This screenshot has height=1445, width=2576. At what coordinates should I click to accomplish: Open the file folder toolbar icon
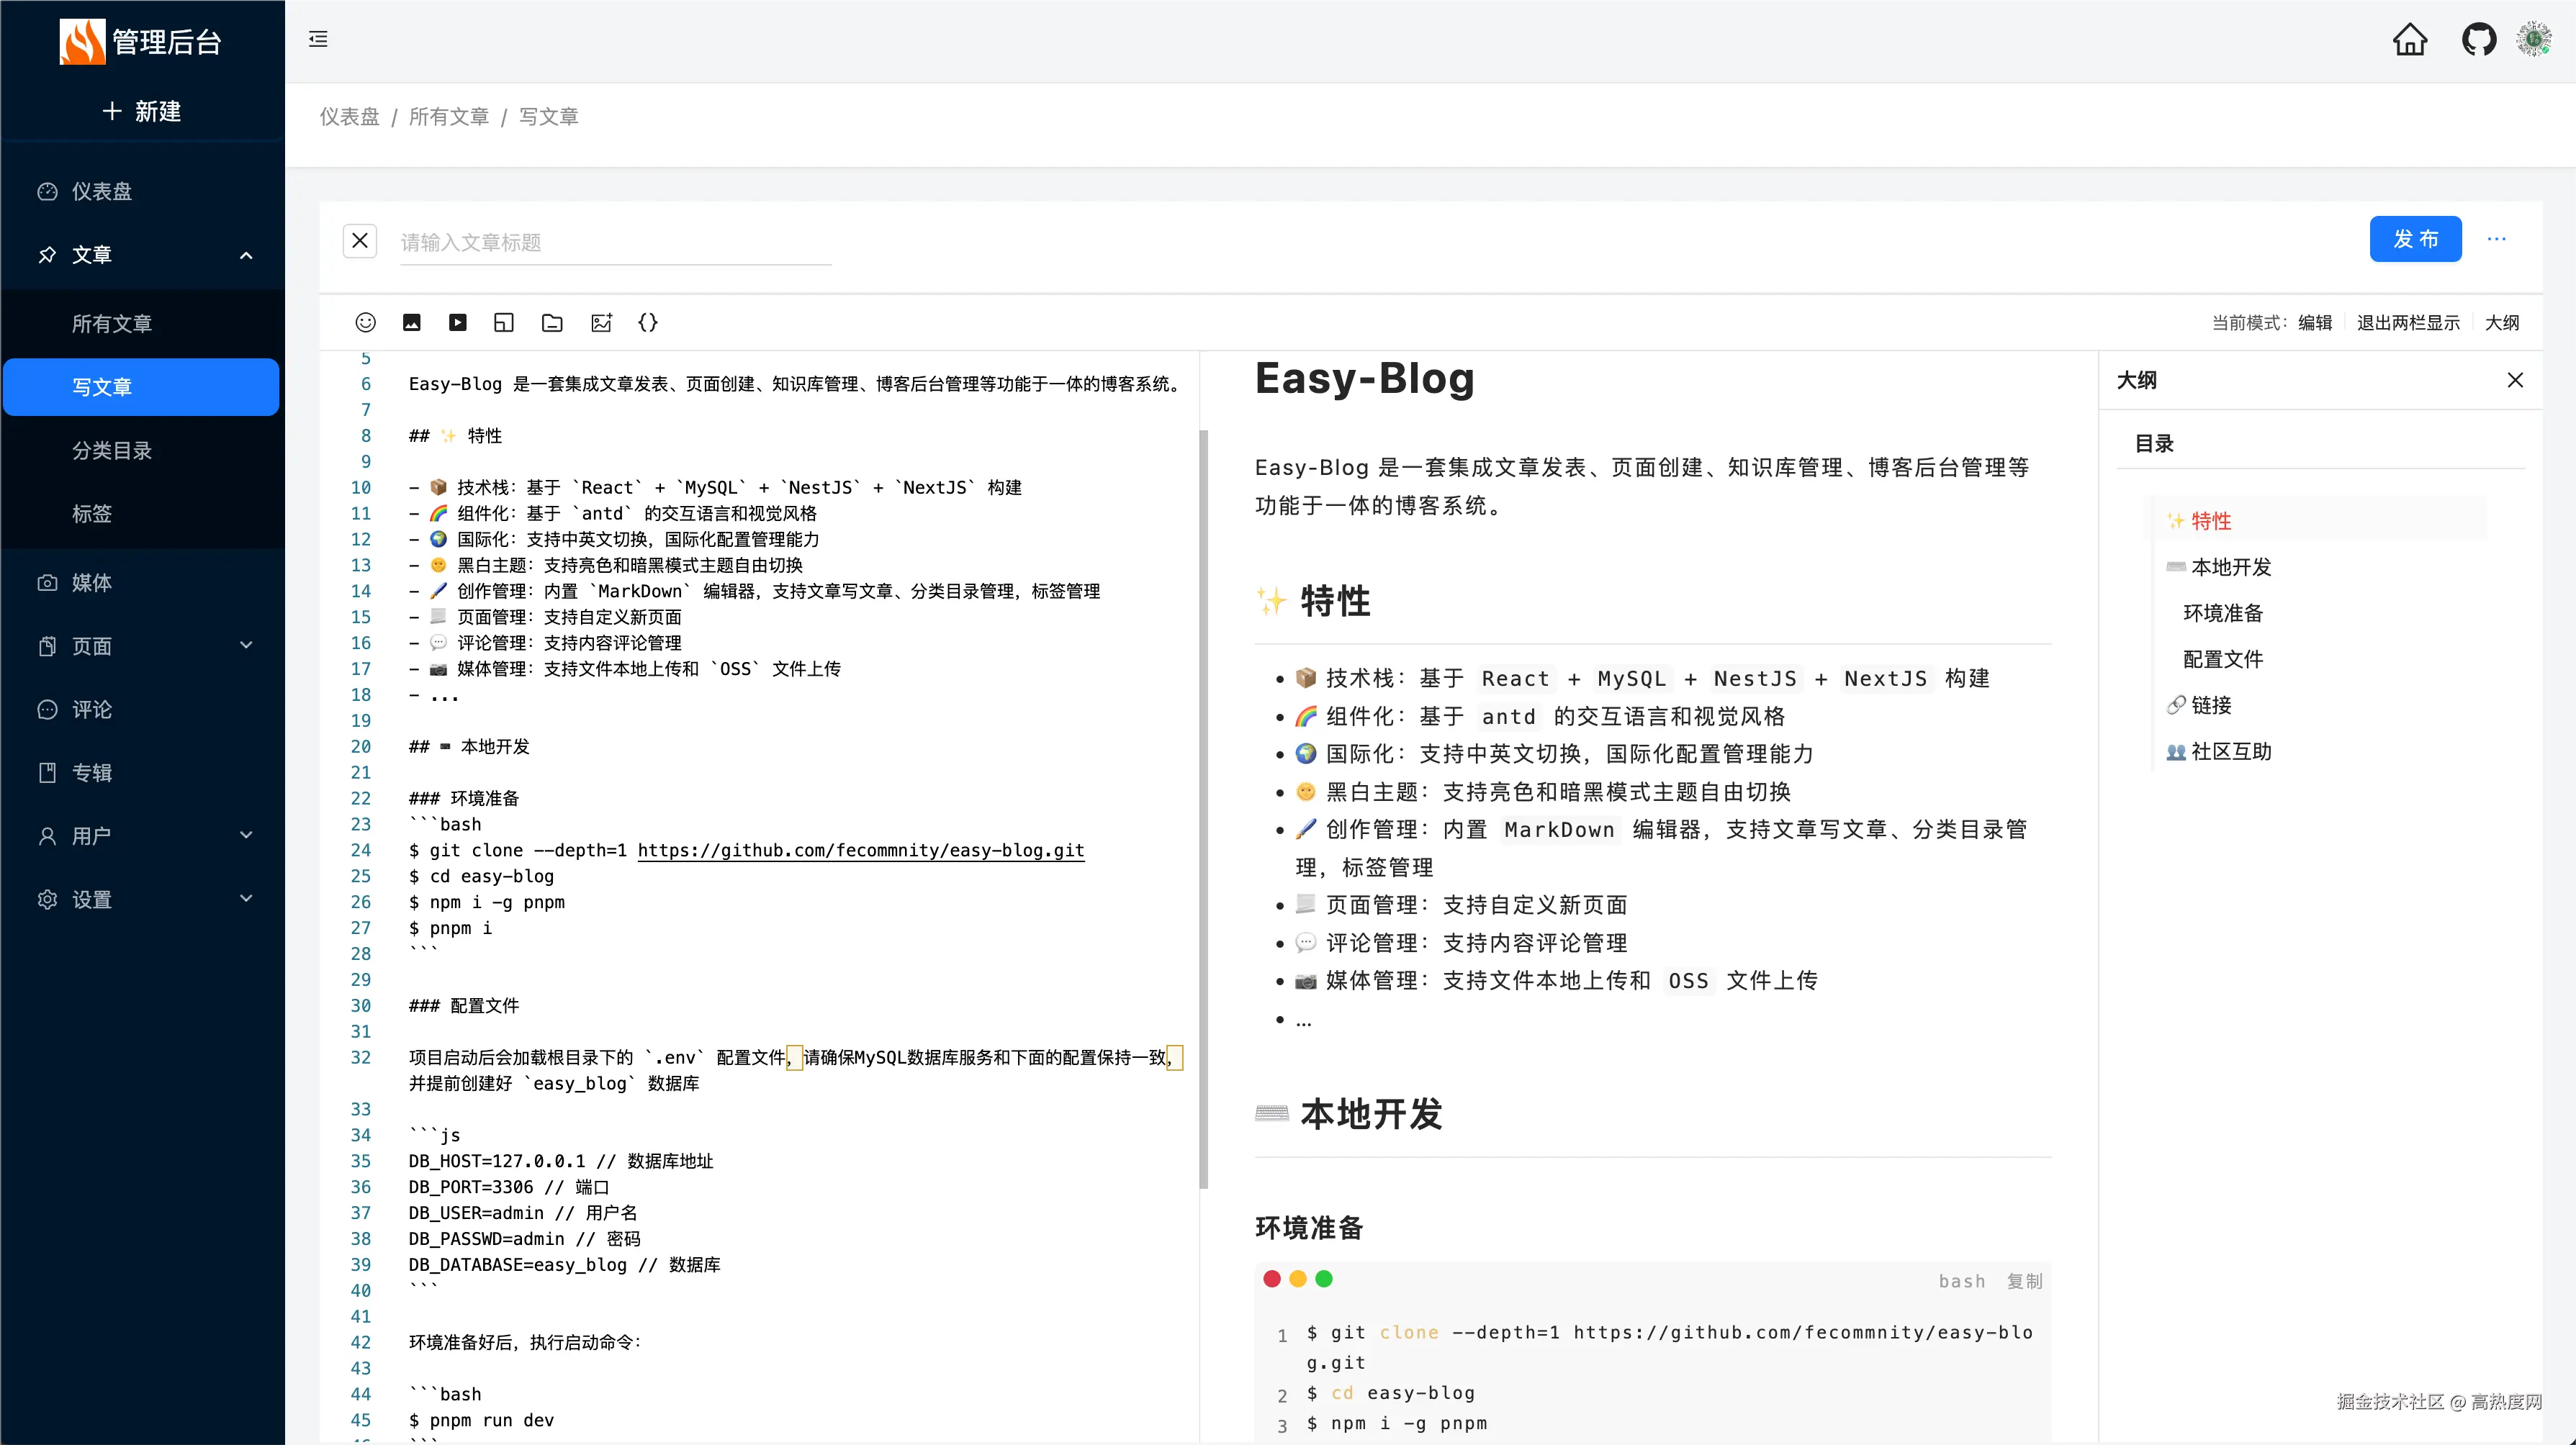pyautogui.click(x=552, y=322)
